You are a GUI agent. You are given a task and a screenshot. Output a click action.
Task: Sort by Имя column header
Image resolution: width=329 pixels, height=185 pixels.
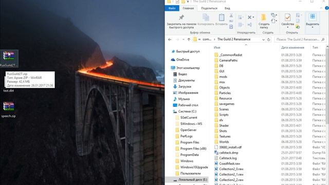217,48
